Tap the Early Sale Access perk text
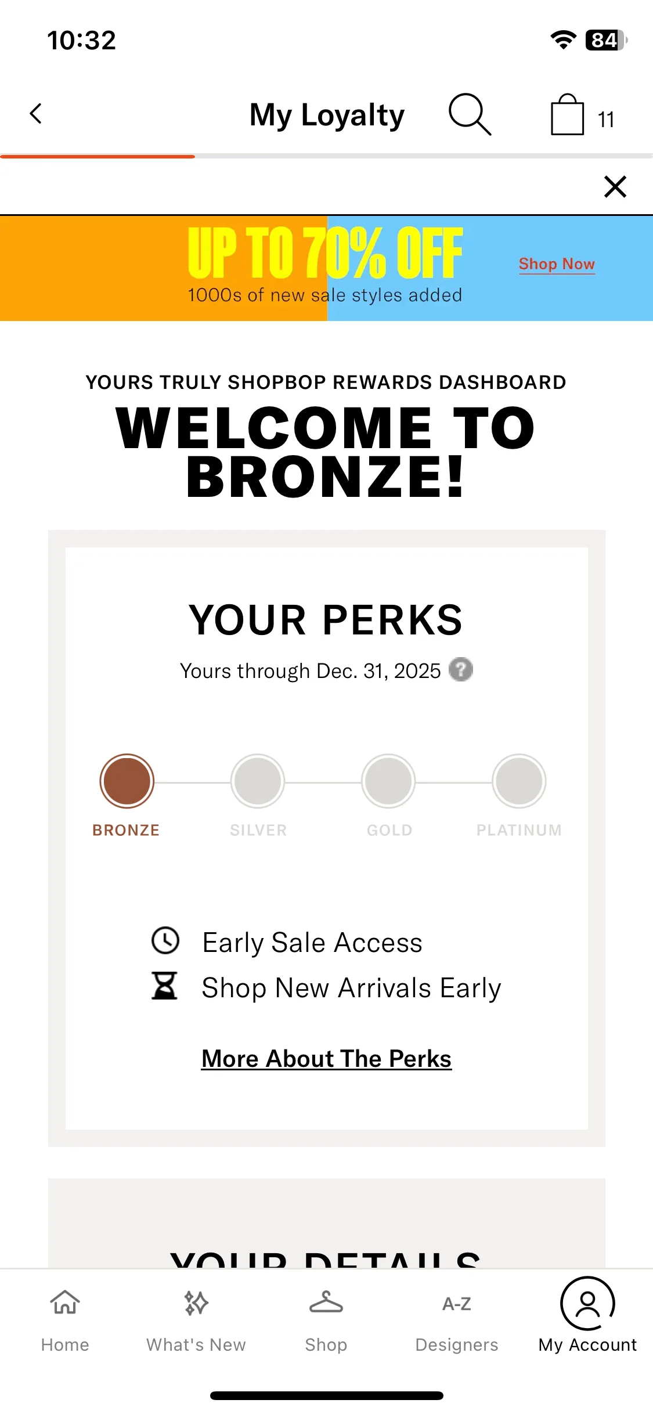Screen dimensions: 653x1414 pyautogui.click(x=312, y=943)
